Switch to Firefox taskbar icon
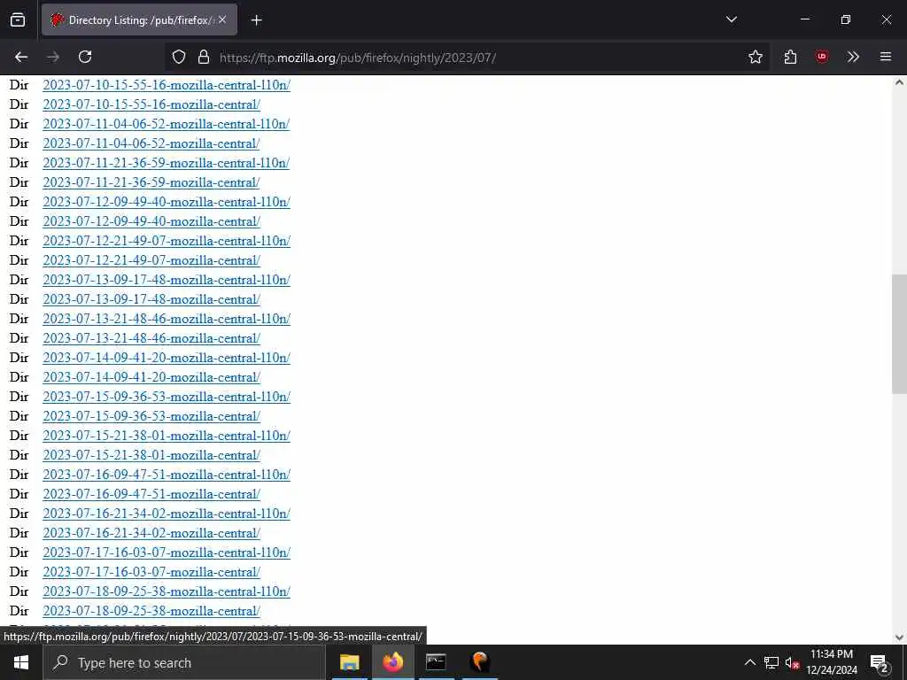This screenshot has height=680, width=907. point(392,662)
